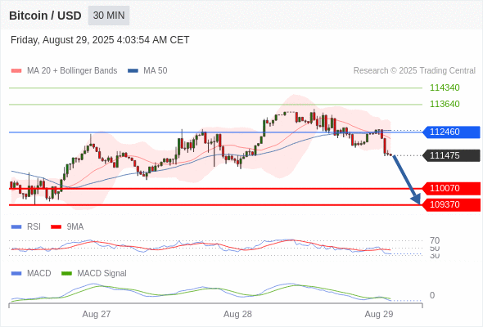The width and height of the screenshot is (483, 327).
Task: Click the Aug 29 date axis label
Action: [379, 314]
